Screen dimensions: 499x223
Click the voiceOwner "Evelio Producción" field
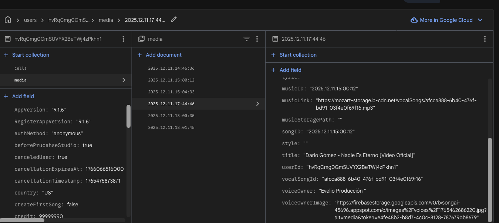click(324, 191)
